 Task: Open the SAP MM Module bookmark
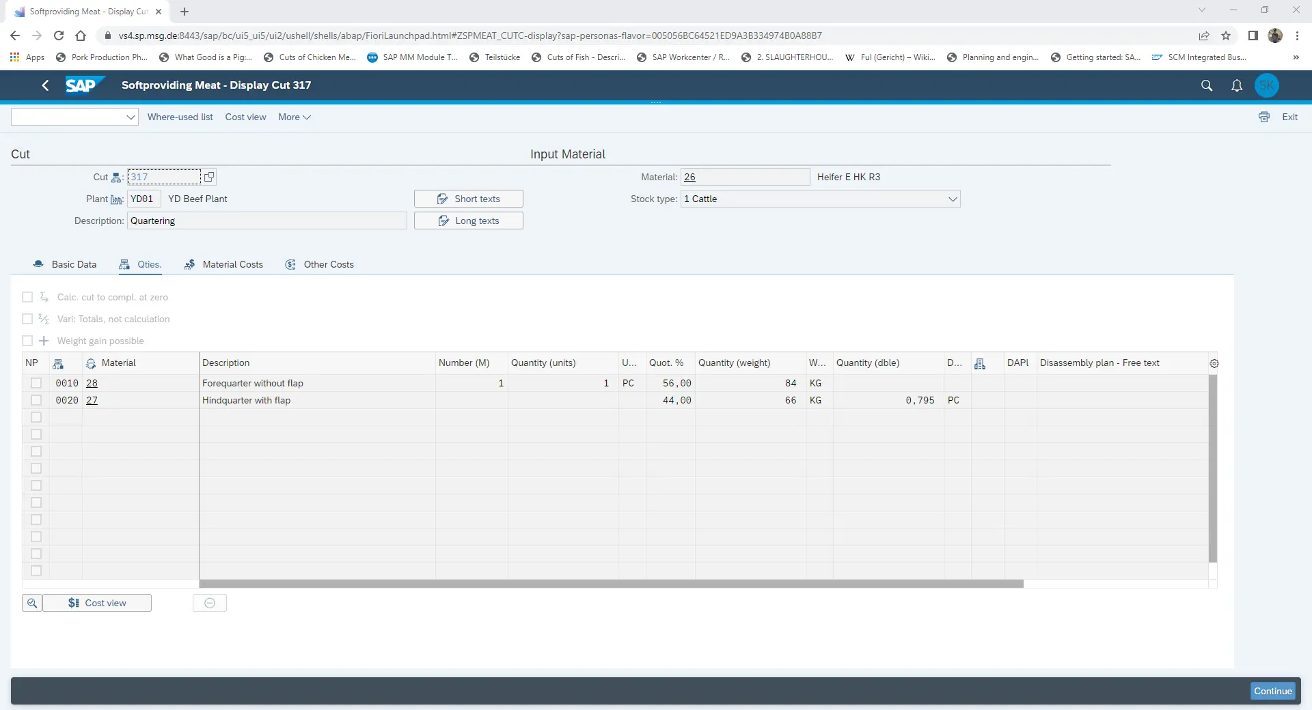click(x=413, y=57)
